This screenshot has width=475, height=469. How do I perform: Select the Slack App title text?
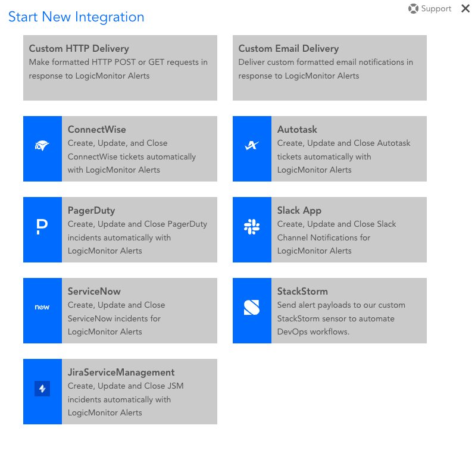pos(299,211)
